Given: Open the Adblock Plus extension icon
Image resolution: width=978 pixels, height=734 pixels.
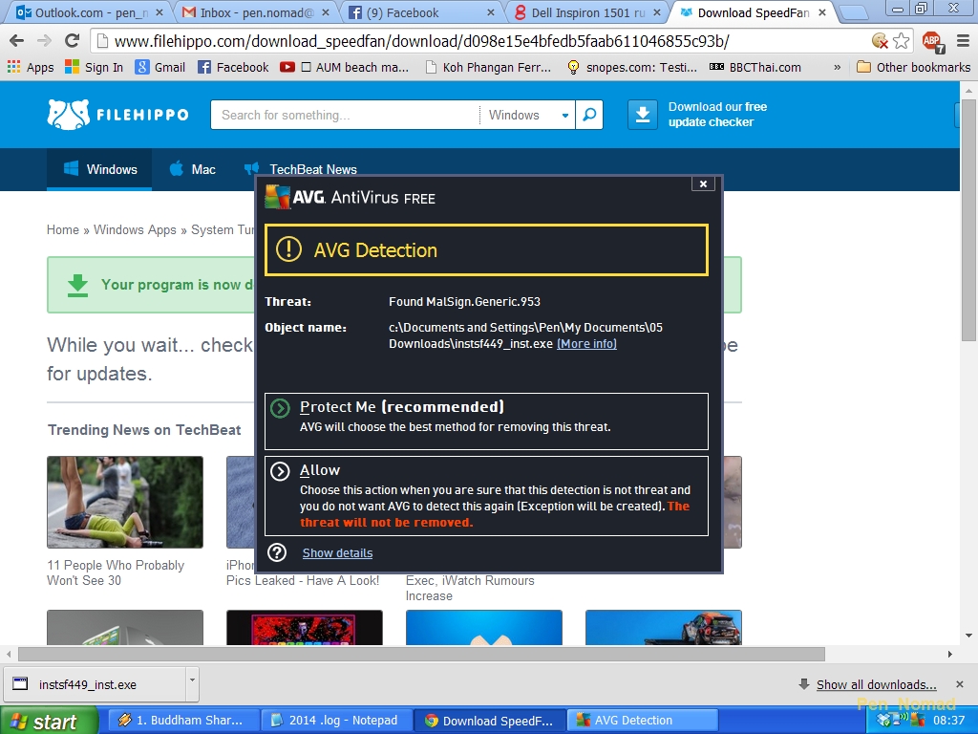Looking at the screenshot, I should click(x=932, y=42).
